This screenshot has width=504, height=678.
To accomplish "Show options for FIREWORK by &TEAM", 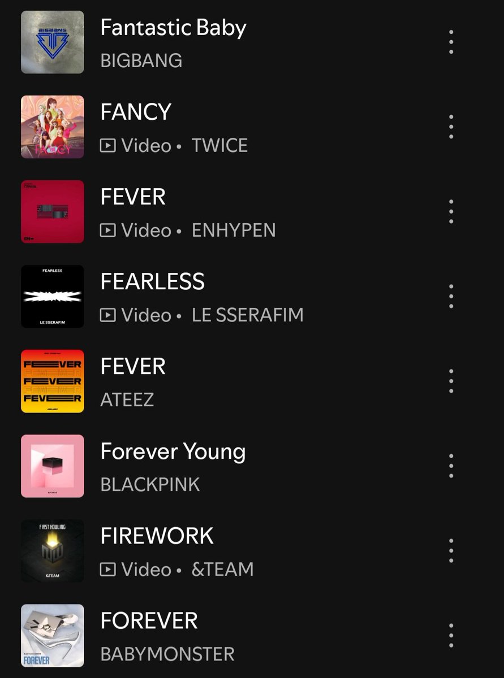I will 451,551.
